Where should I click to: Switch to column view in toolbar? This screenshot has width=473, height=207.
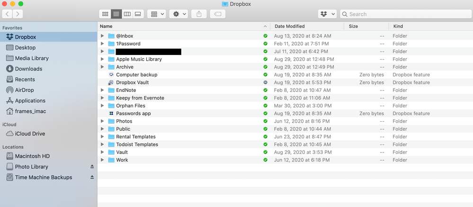[x=127, y=14]
